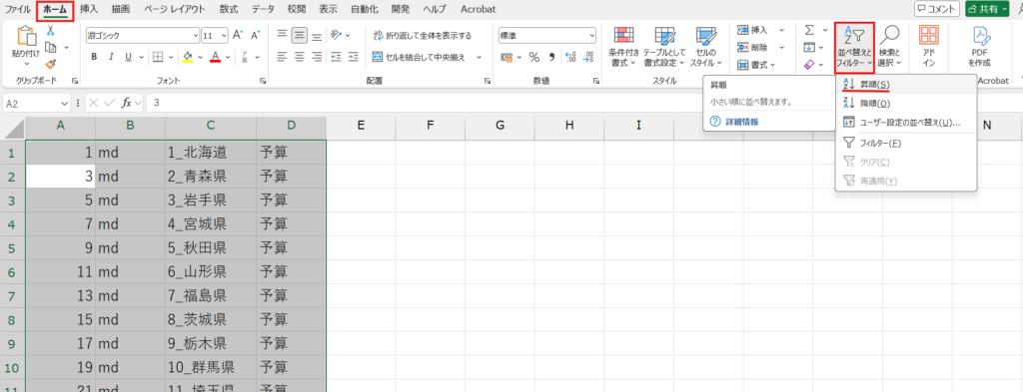Apply the red font color
Screen dimensions: 1023x392
point(216,57)
